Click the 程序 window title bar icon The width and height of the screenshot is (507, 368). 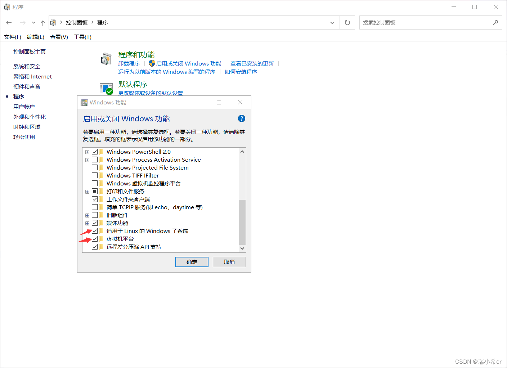point(7,7)
